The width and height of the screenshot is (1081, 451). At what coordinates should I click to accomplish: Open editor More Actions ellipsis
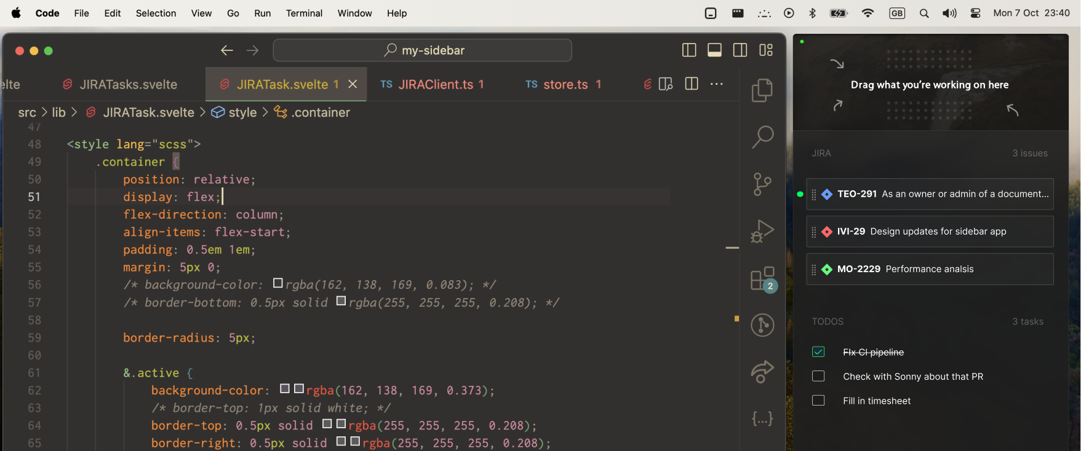coord(717,84)
